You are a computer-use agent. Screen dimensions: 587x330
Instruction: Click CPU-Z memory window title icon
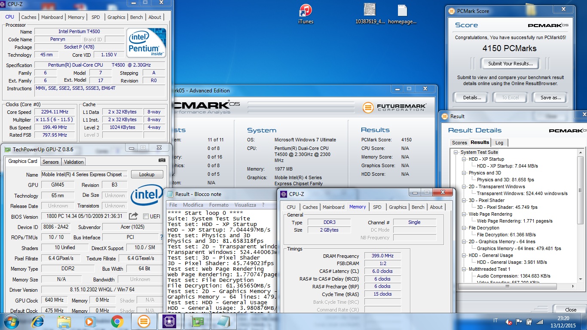pos(284,194)
